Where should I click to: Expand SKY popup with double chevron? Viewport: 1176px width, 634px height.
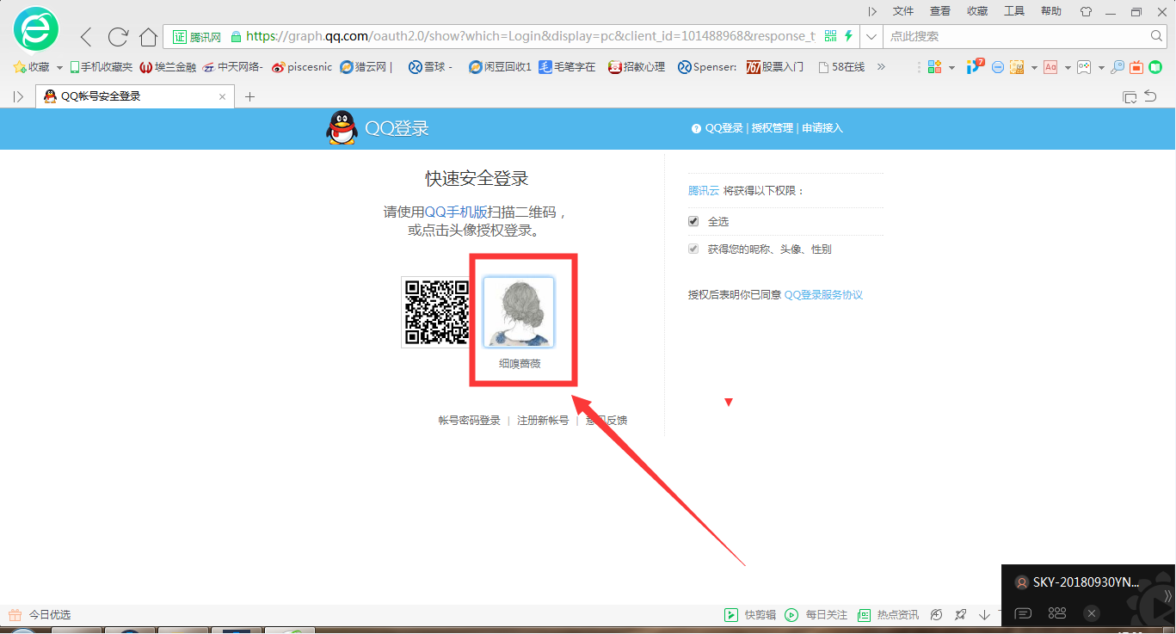[x=1167, y=596]
